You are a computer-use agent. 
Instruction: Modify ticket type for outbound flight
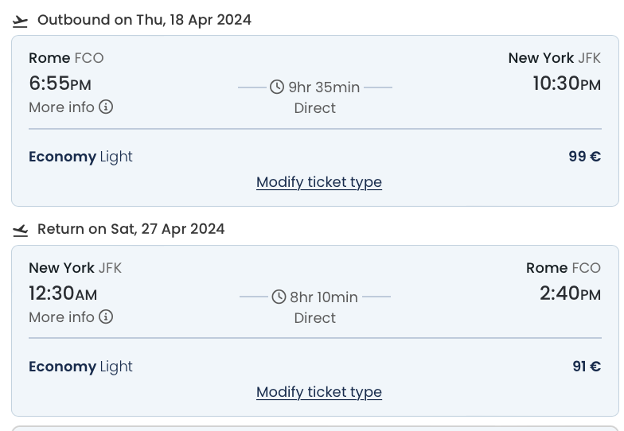point(319,182)
